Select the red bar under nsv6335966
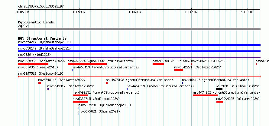This screenshot has height=126, width=269. 33,64
